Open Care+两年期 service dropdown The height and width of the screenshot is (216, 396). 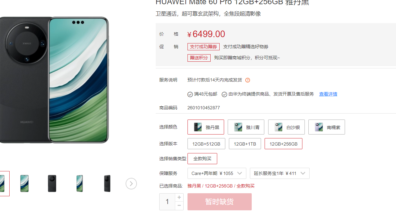tap(217, 173)
